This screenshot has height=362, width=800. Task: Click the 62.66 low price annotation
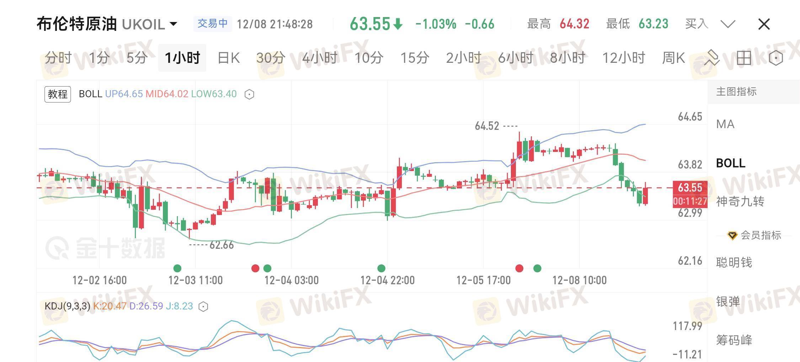[x=222, y=245]
